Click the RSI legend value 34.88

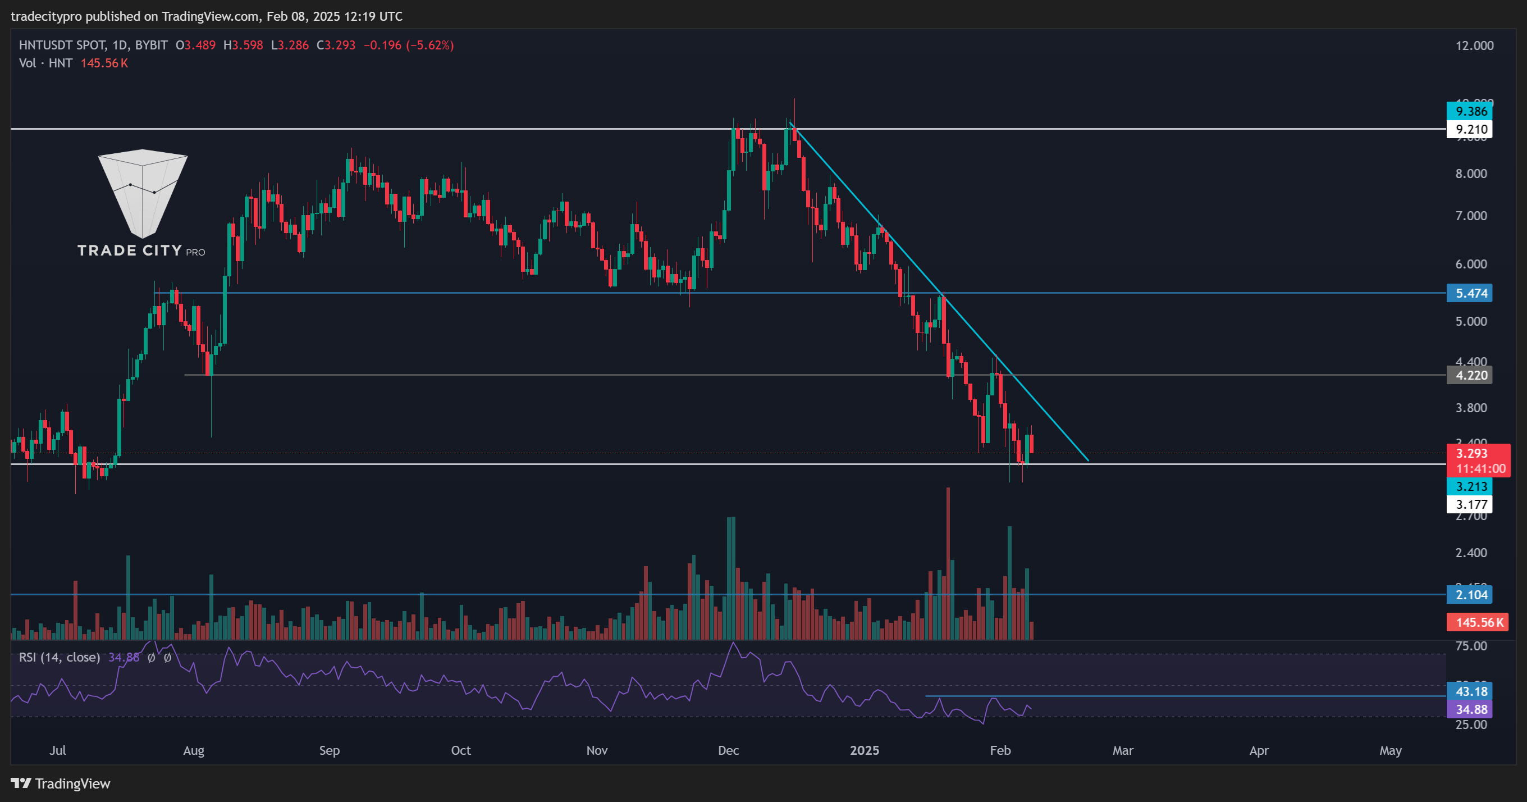coord(124,657)
